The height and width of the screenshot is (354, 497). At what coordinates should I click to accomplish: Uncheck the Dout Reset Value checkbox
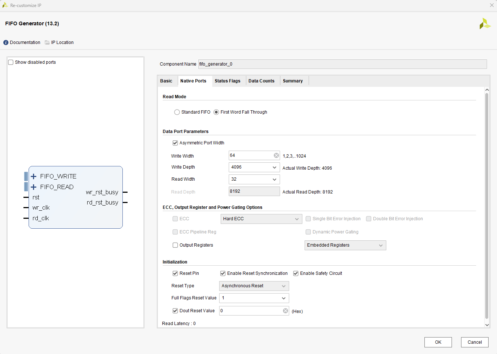tap(175, 311)
